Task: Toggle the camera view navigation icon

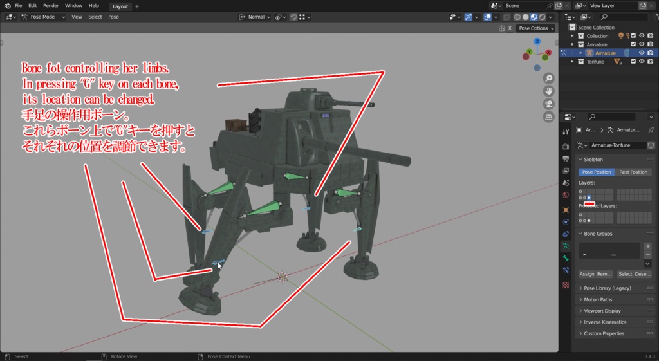Action: click(548, 104)
